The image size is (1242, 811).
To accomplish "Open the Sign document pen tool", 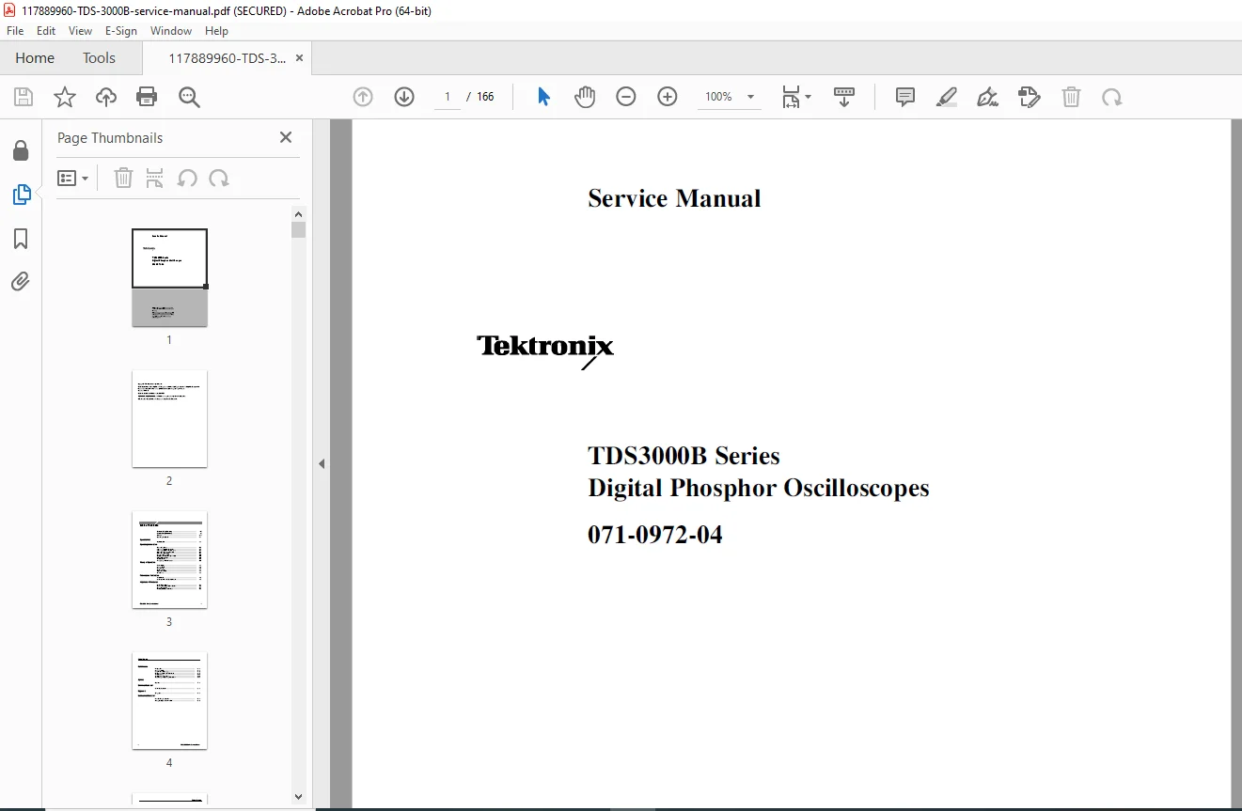I will [x=988, y=97].
